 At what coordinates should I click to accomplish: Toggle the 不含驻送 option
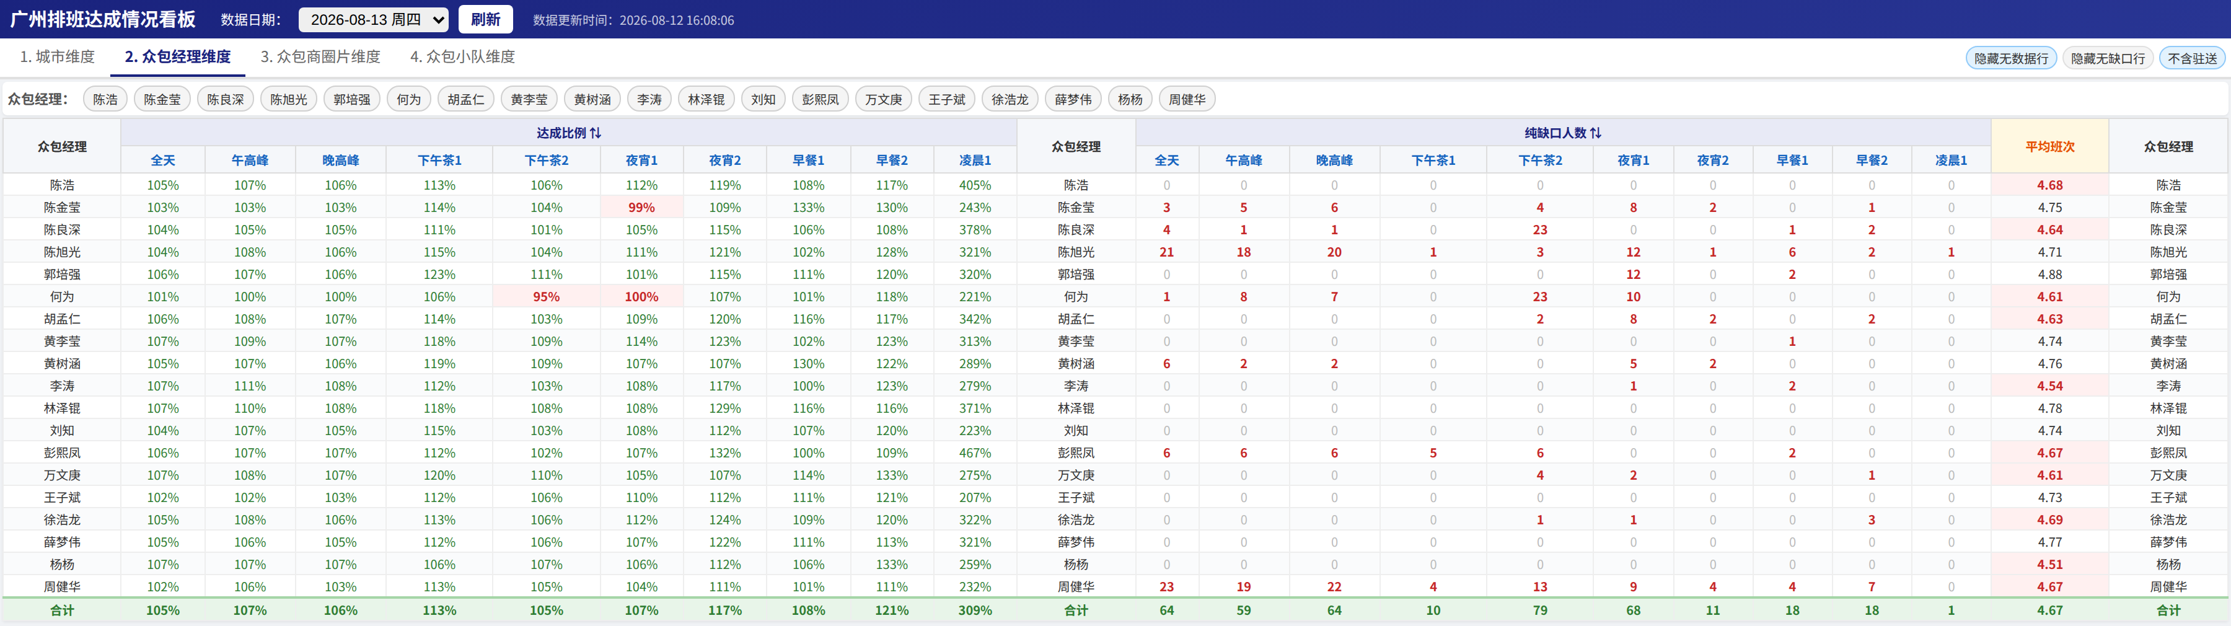pyautogui.click(x=2192, y=58)
